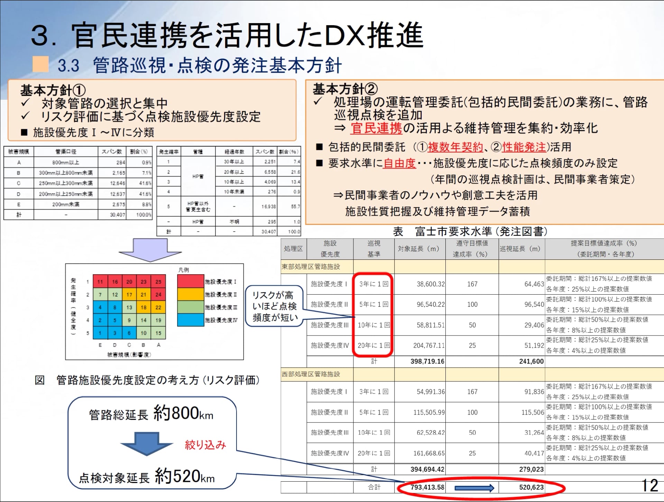
Task: Click the red underlined 自由度 text
Action: [x=399, y=163]
